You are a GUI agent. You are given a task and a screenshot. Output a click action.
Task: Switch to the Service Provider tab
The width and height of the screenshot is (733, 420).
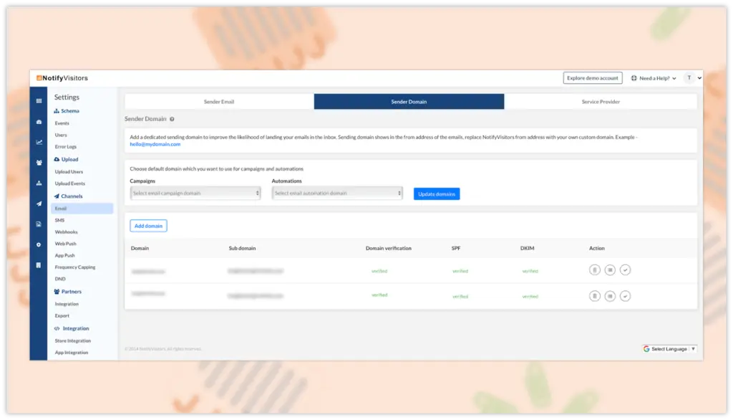pyautogui.click(x=601, y=102)
